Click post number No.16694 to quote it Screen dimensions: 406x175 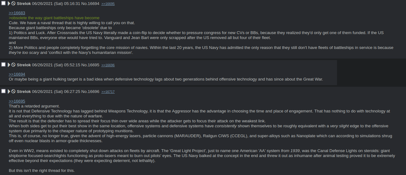click(90, 3)
